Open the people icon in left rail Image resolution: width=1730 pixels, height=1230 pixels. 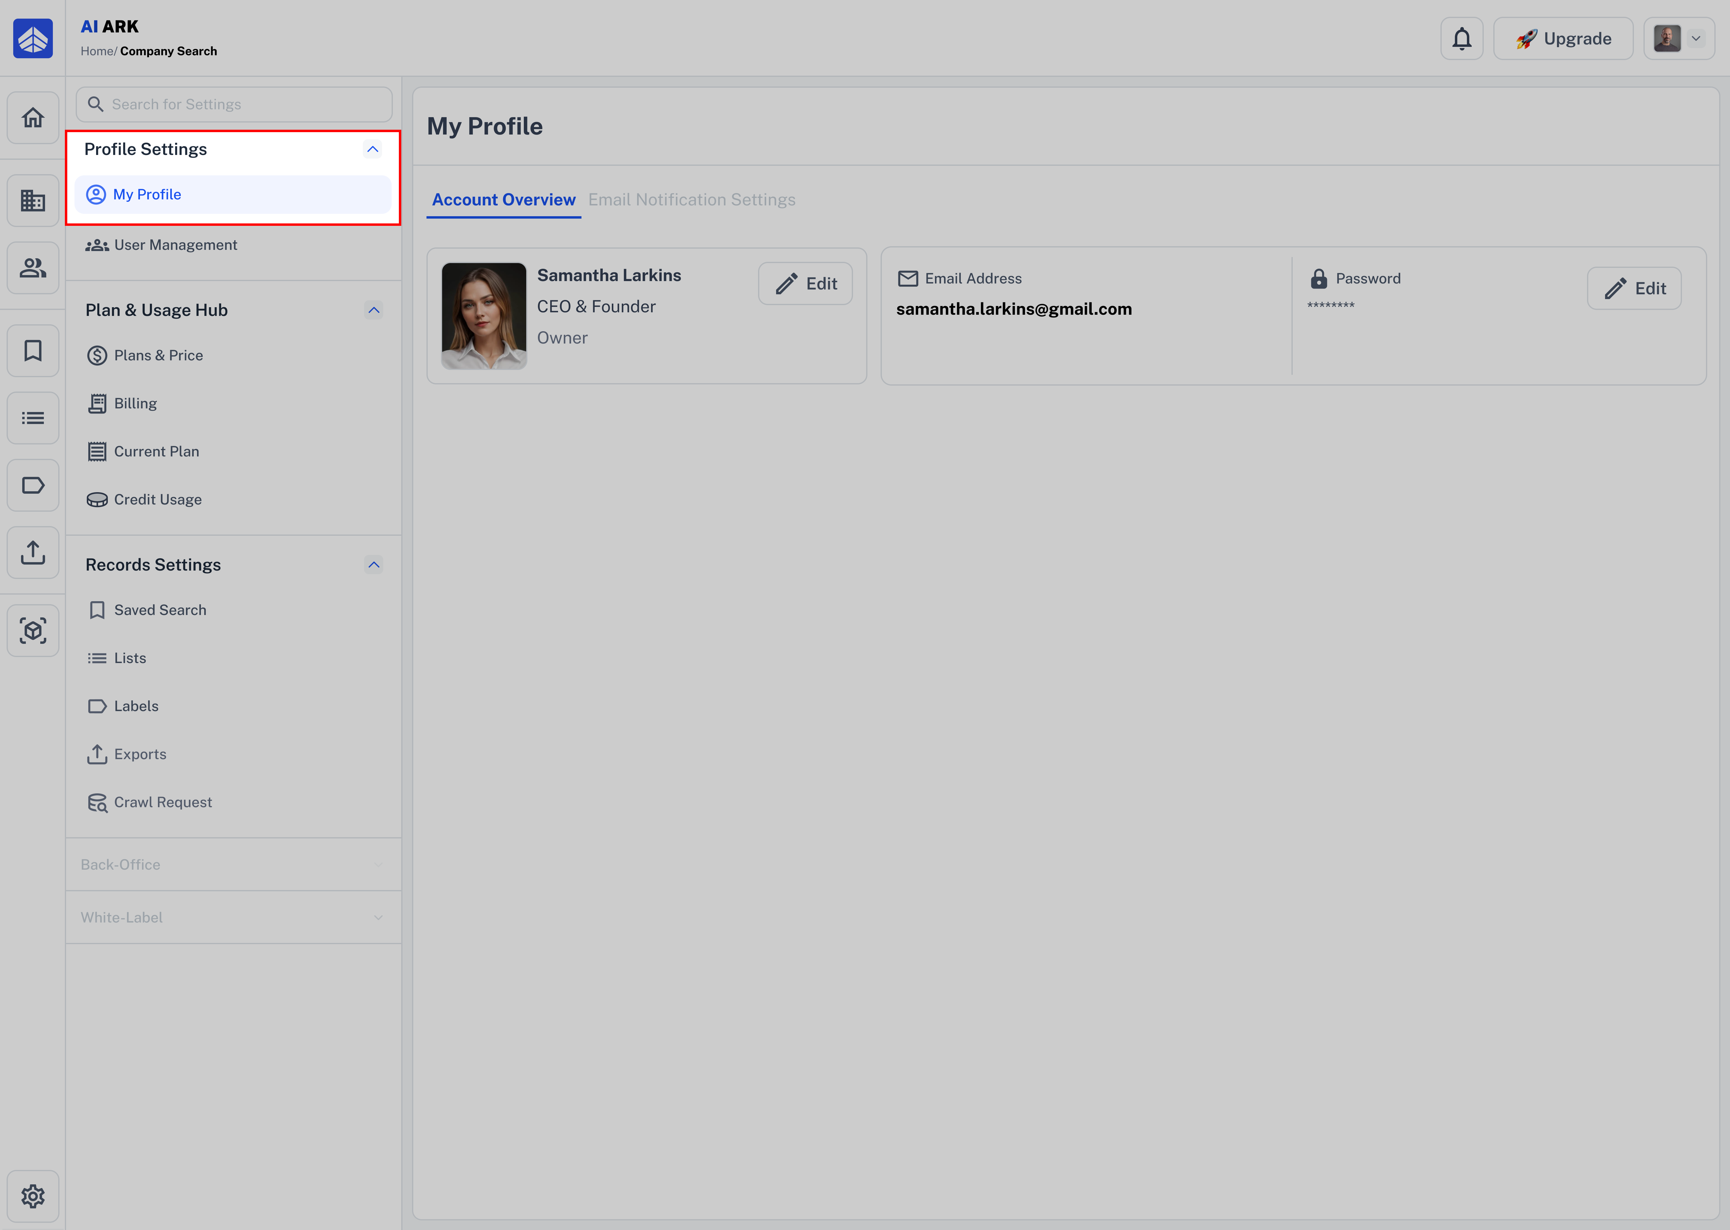(x=32, y=268)
